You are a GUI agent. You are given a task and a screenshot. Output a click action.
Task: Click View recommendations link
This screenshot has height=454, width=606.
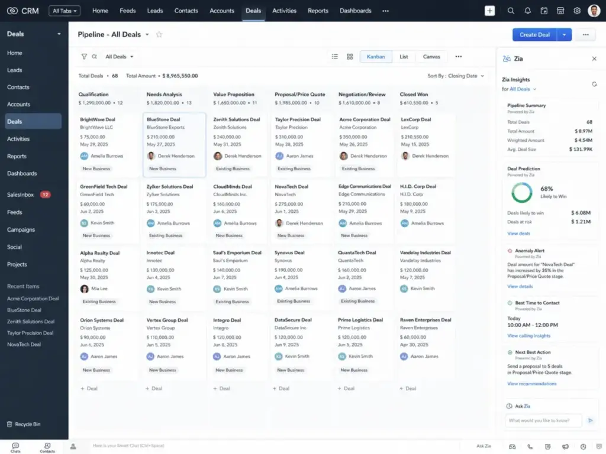pos(531,384)
